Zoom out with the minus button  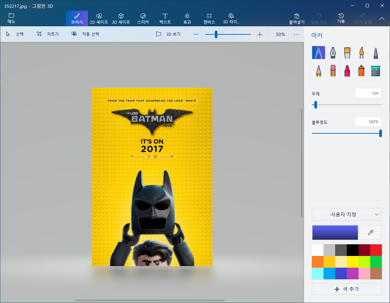[196, 34]
